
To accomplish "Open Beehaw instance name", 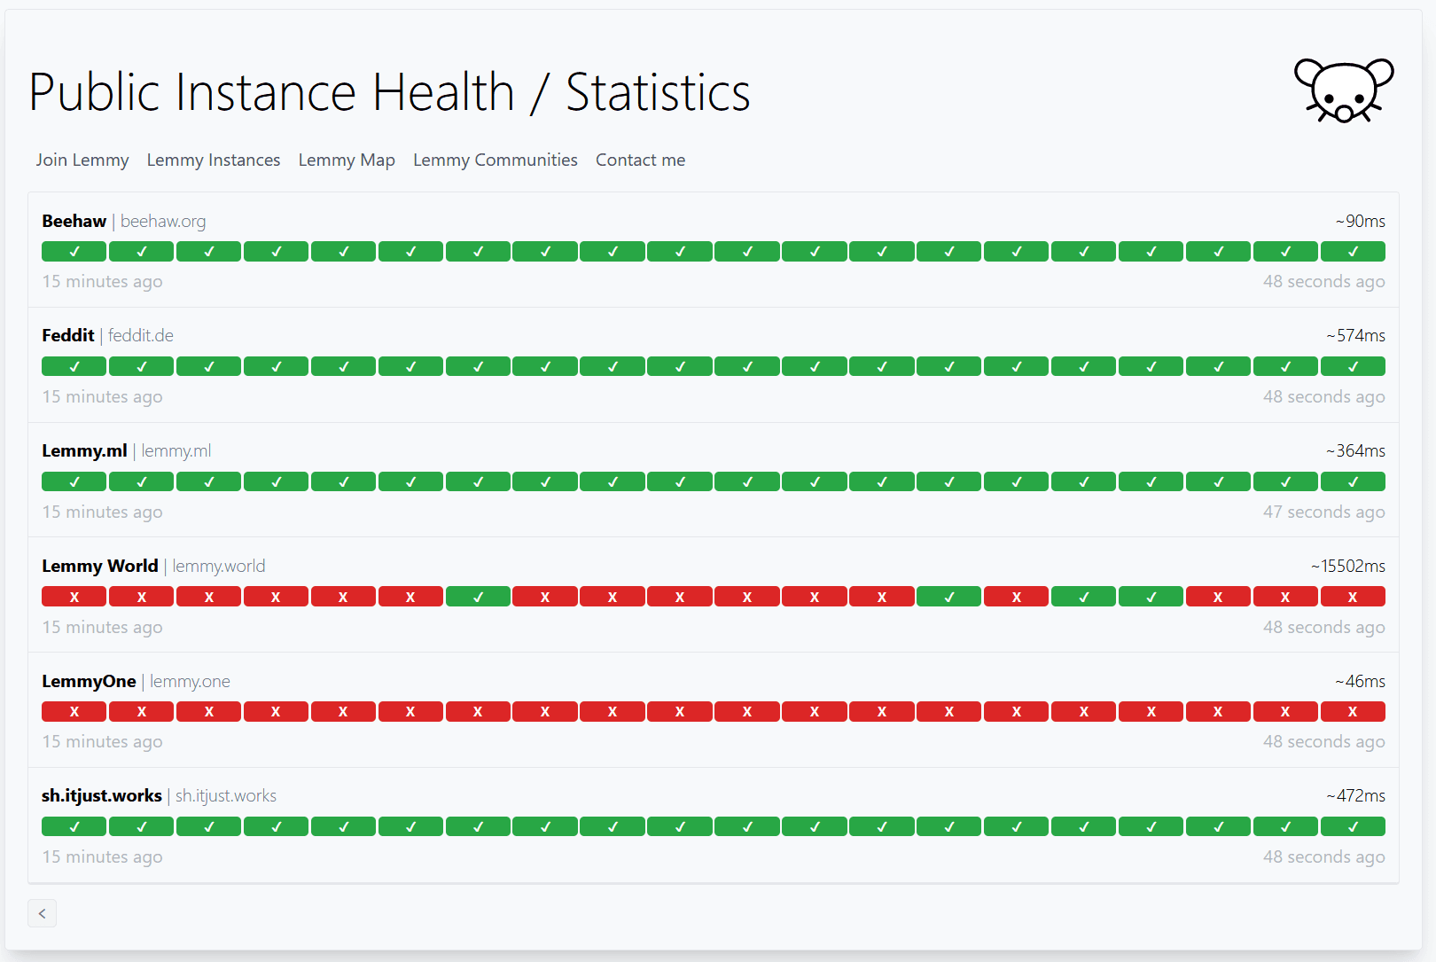I will click(x=74, y=221).
